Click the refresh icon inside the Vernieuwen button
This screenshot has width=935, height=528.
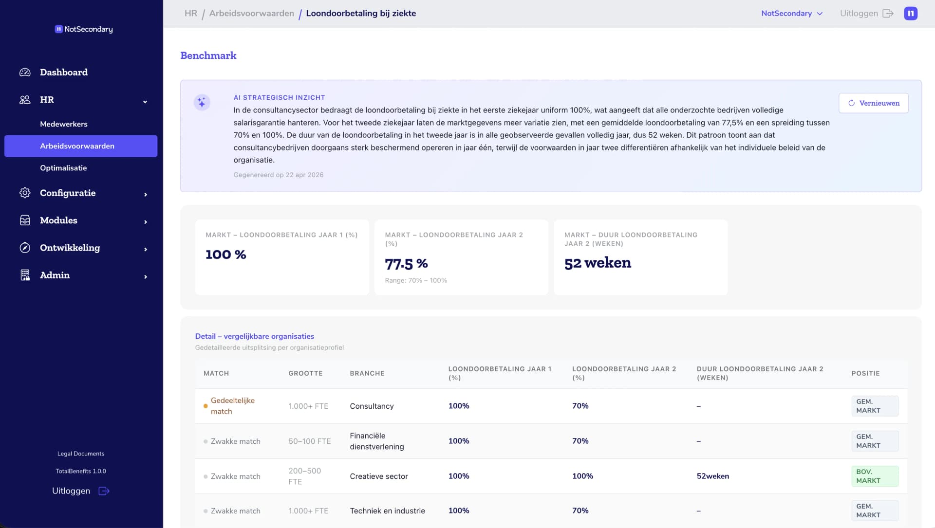tap(851, 103)
